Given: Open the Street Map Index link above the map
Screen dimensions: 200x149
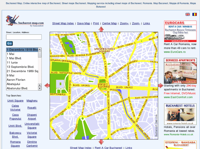Looking at the screenshot, I should click(x=63, y=23).
